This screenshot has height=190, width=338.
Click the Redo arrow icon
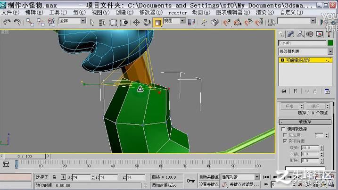17,22
